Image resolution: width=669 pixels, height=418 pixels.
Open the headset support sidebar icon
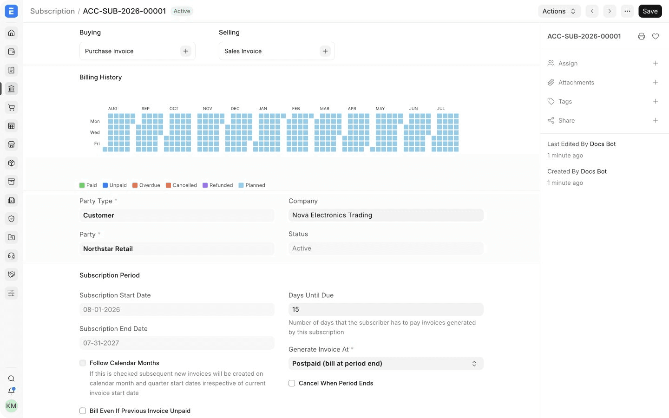pyautogui.click(x=12, y=256)
